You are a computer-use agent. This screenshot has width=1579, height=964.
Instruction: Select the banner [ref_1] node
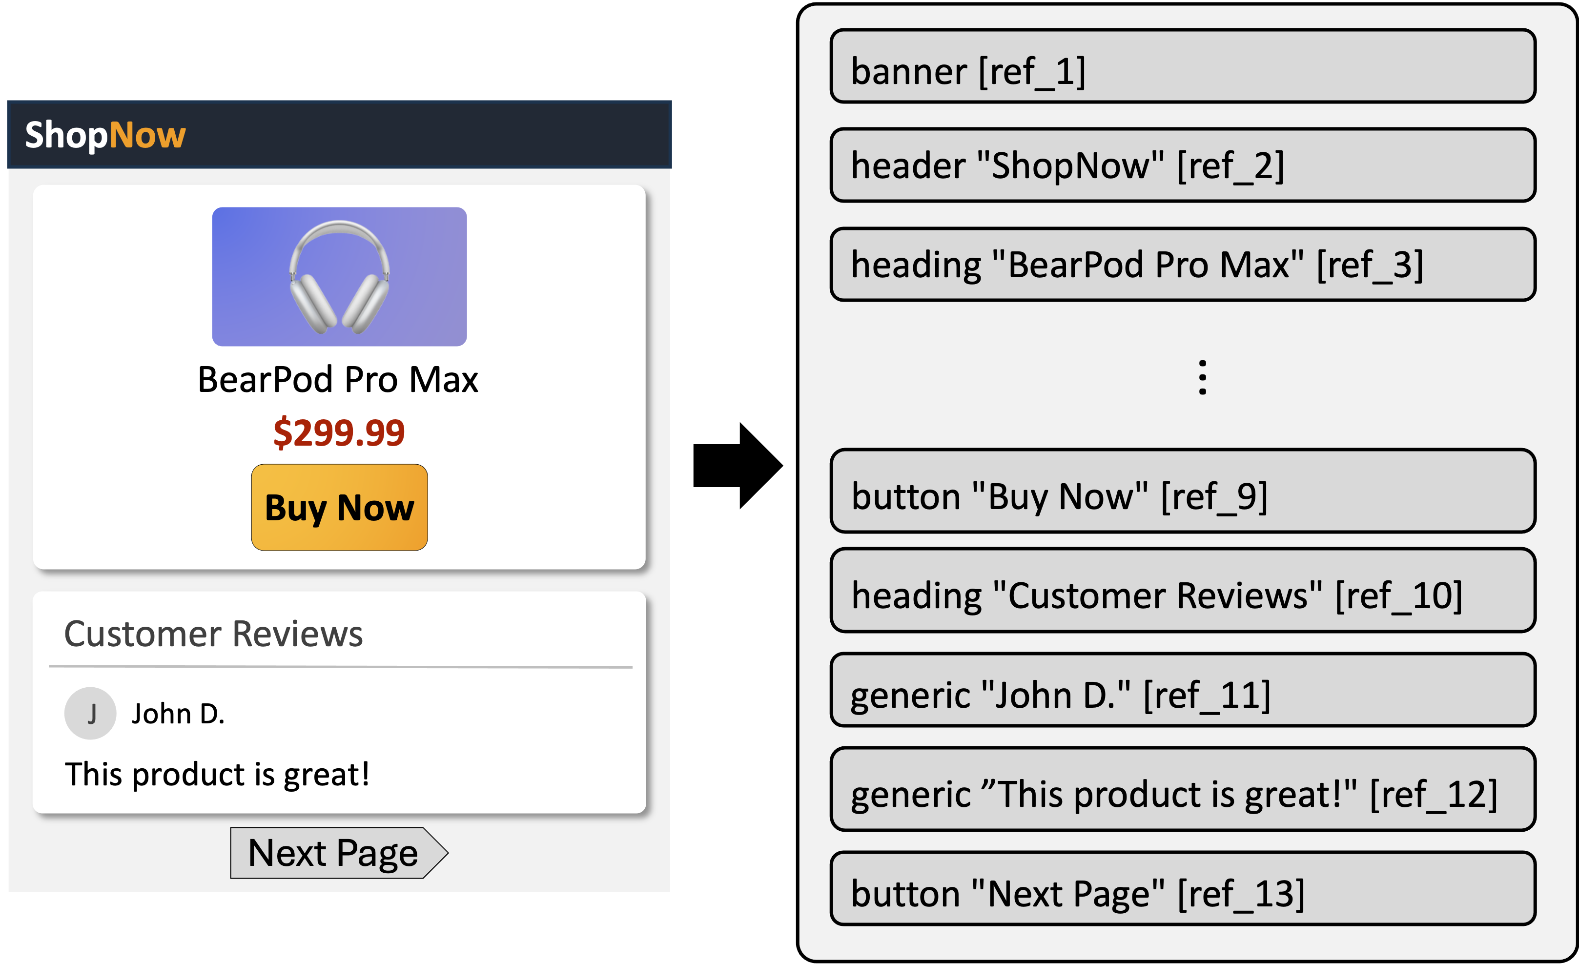tap(1183, 66)
